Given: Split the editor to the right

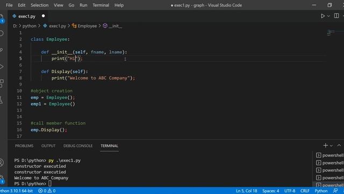Looking at the screenshot, I should pyautogui.click(x=336, y=16).
